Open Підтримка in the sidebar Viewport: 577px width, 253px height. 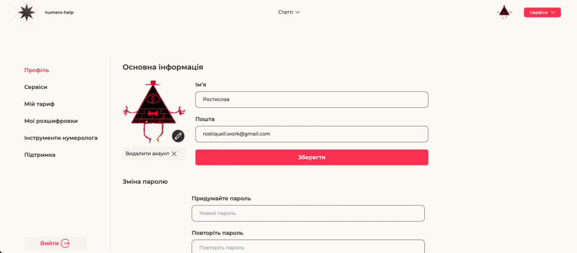coord(40,155)
